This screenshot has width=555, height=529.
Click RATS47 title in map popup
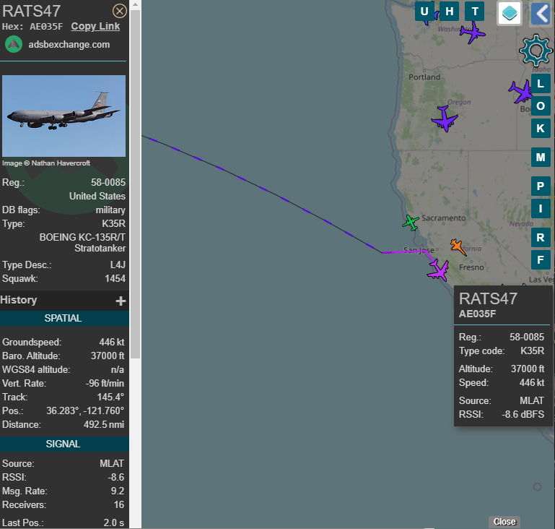point(488,298)
